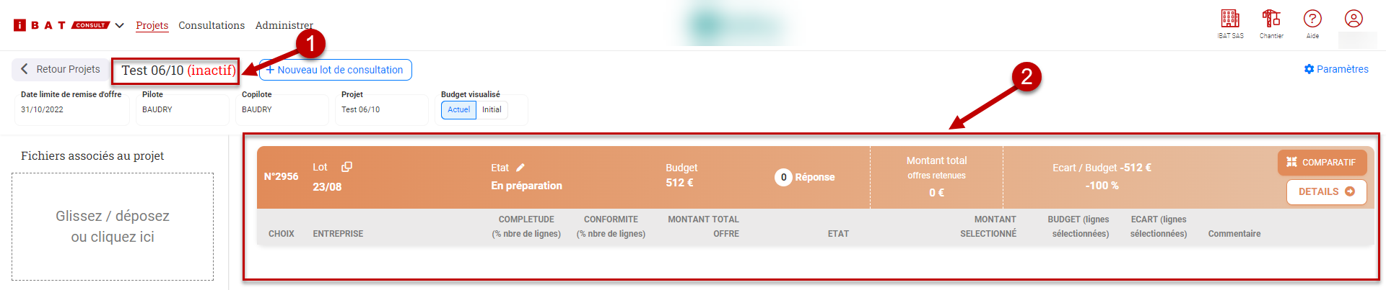Open the user account profile icon
The width and height of the screenshot is (1386, 290).
(1354, 19)
